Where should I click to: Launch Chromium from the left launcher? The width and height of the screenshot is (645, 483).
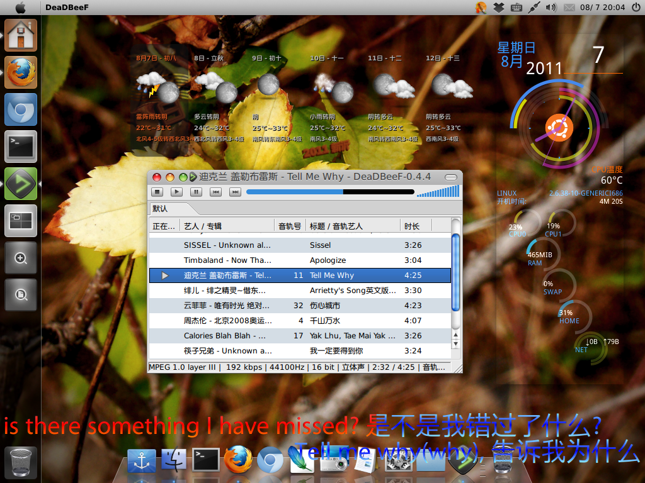tap(21, 109)
